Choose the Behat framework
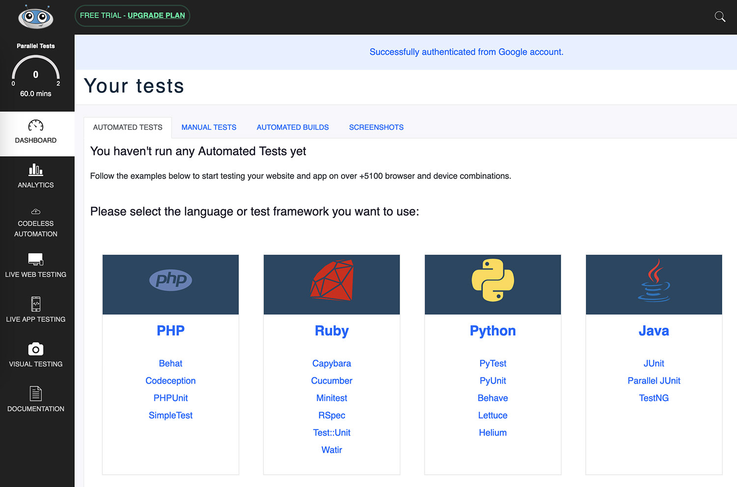The height and width of the screenshot is (487, 737). pyautogui.click(x=170, y=363)
